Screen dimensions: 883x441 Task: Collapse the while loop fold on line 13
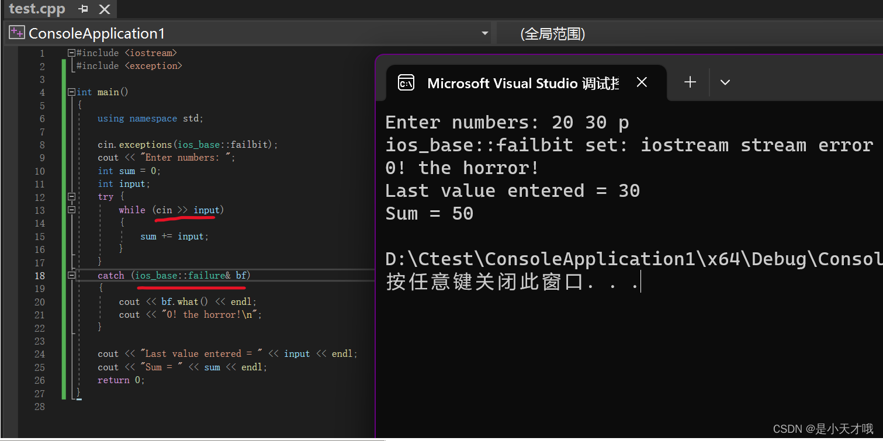click(71, 210)
